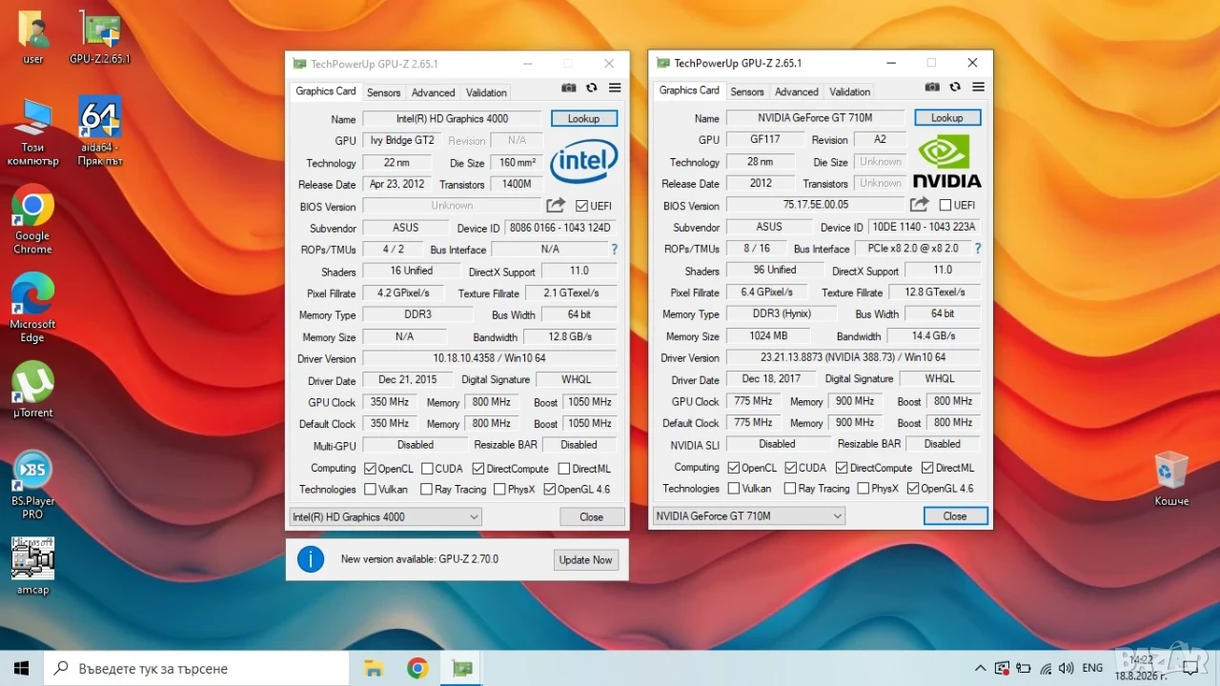The width and height of the screenshot is (1220, 686).
Task: Open the NVIDIA GeForce GT 710M dropdown
Action: tap(748, 516)
